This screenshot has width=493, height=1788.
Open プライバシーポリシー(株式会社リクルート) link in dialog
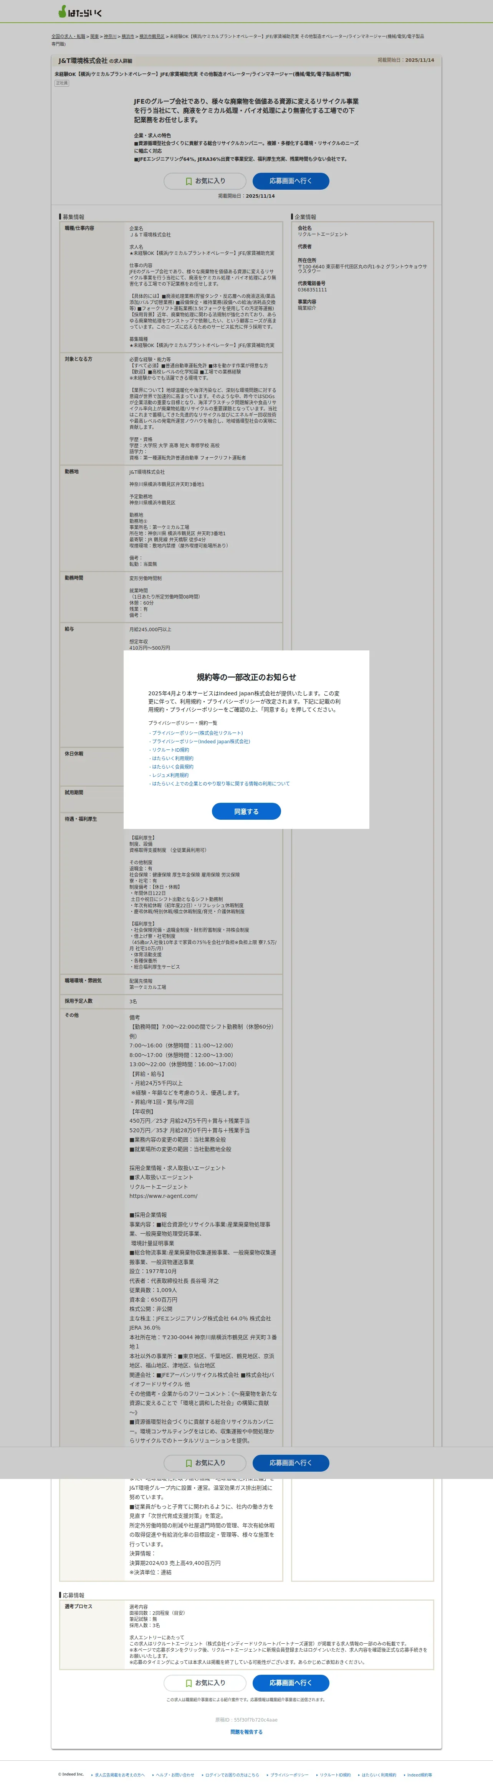coord(197,733)
